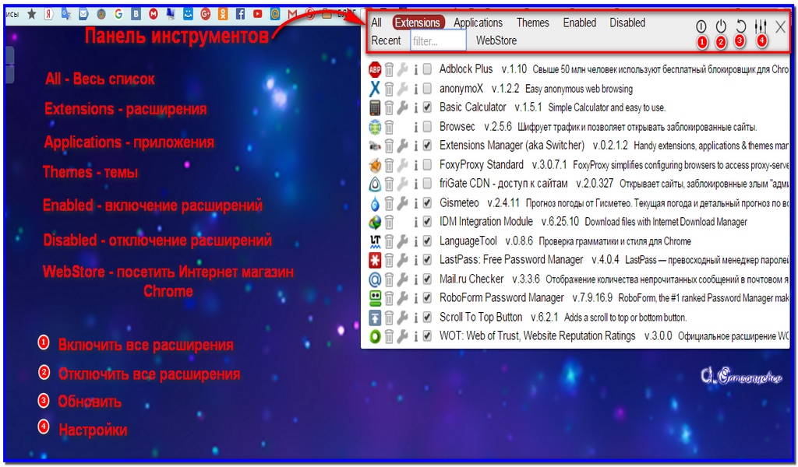The width and height of the screenshot is (798, 467).
Task: Click the disable all extensions power icon
Action: [721, 26]
